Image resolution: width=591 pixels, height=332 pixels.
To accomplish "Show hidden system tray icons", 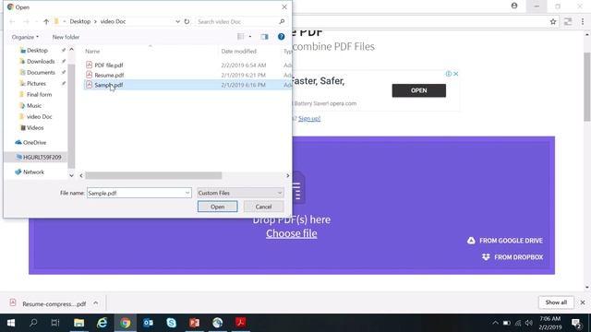I will 495,323.
